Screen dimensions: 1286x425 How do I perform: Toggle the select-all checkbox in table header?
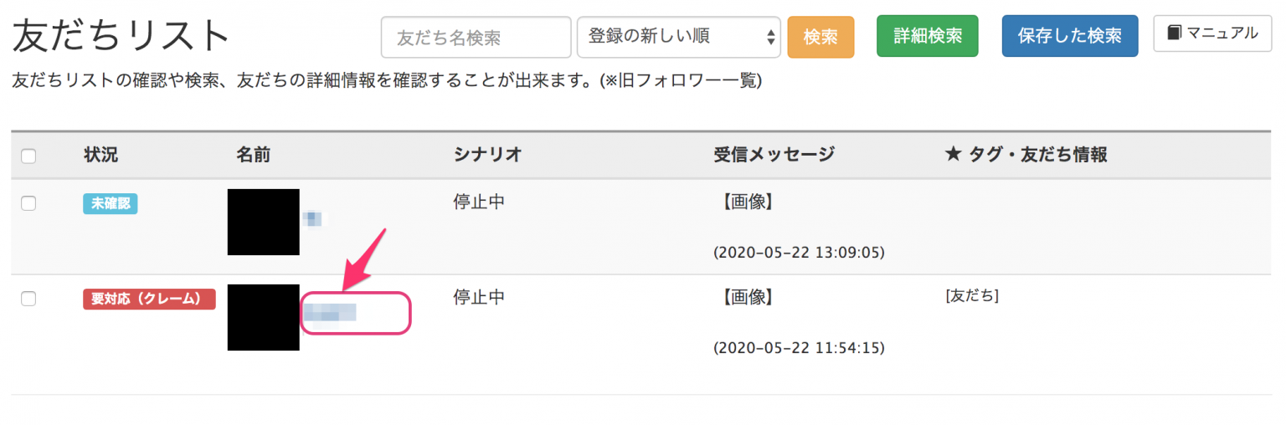click(x=28, y=156)
